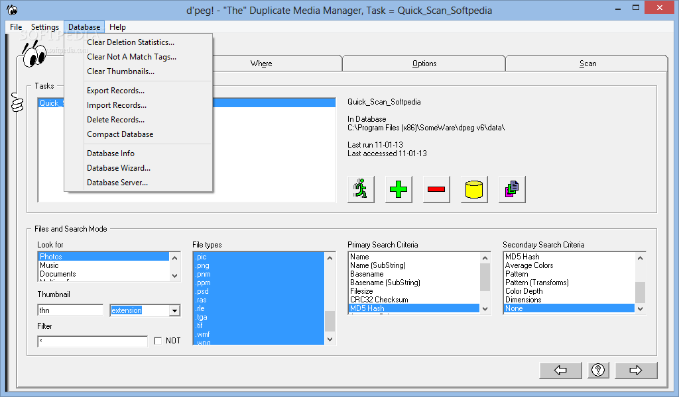Viewport: 679px width, 397px height.
Task: Select Dimensions secondary criterion
Action: (x=569, y=300)
